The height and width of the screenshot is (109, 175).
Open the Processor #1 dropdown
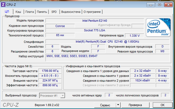52,96
